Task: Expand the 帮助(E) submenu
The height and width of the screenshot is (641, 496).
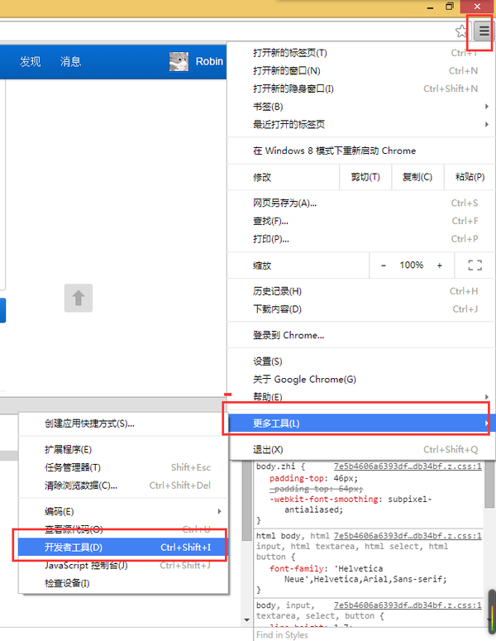Action: [x=361, y=397]
